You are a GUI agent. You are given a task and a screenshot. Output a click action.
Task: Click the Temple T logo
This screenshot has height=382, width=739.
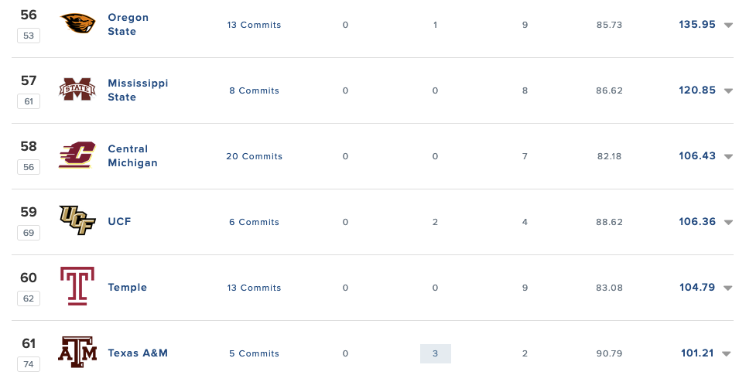click(77, 287)
